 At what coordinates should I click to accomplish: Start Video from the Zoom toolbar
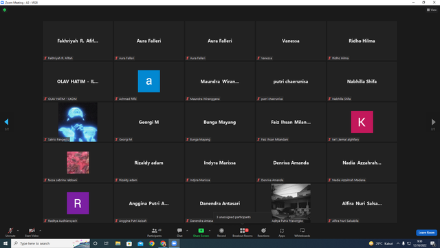[x=32, y=232]
